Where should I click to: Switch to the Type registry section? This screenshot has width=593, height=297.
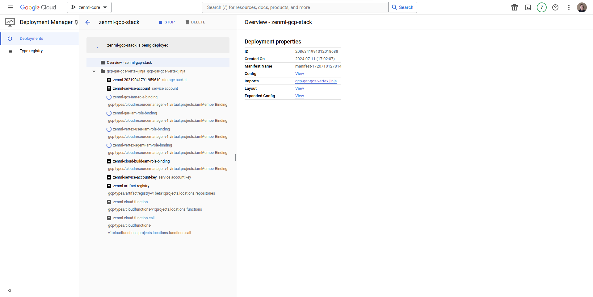click(31, 51)
